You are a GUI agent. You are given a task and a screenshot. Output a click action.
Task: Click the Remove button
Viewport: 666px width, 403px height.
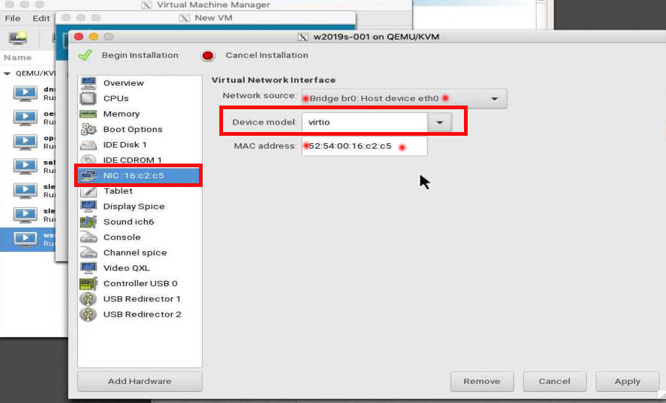coord(482,381)
